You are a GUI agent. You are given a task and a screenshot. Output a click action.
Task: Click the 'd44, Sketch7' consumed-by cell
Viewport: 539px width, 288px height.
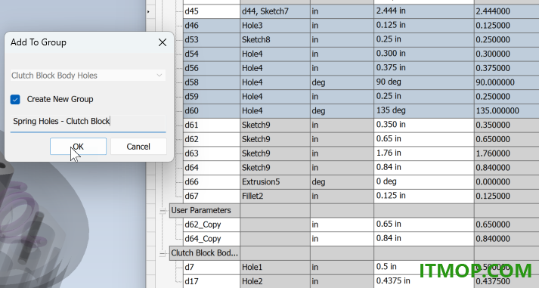click(x=275, y=11)
